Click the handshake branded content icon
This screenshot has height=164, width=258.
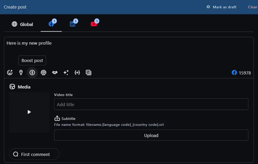(55, 72)
